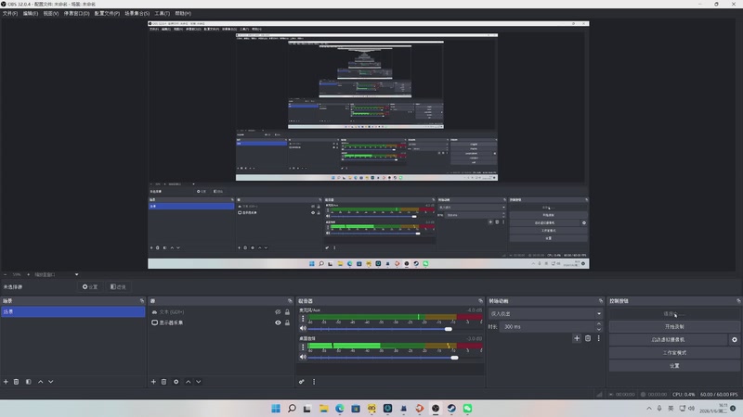Float the Scene Transitions dock header icon

(x=601, y=300)
